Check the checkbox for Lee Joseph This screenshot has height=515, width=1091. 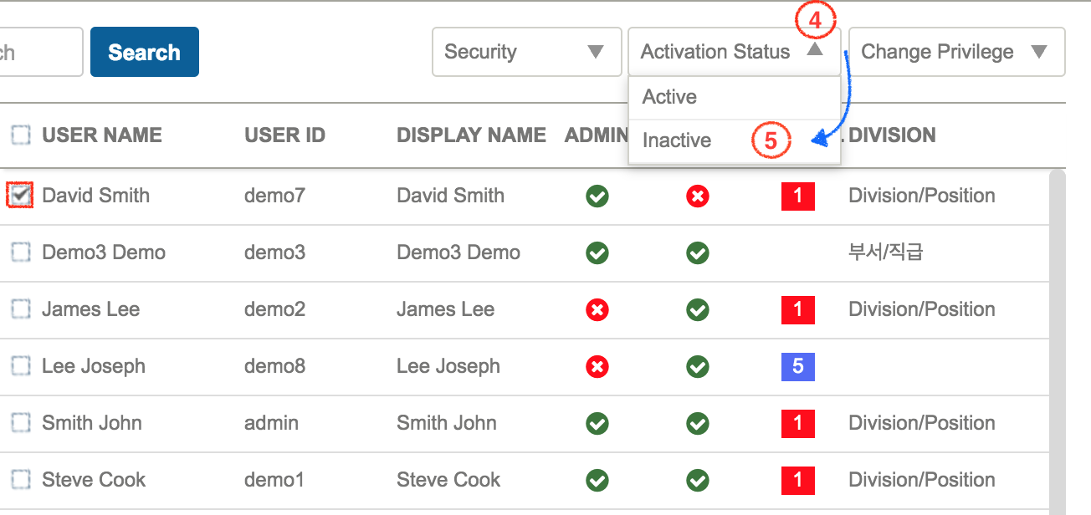[x=21, y=366]
